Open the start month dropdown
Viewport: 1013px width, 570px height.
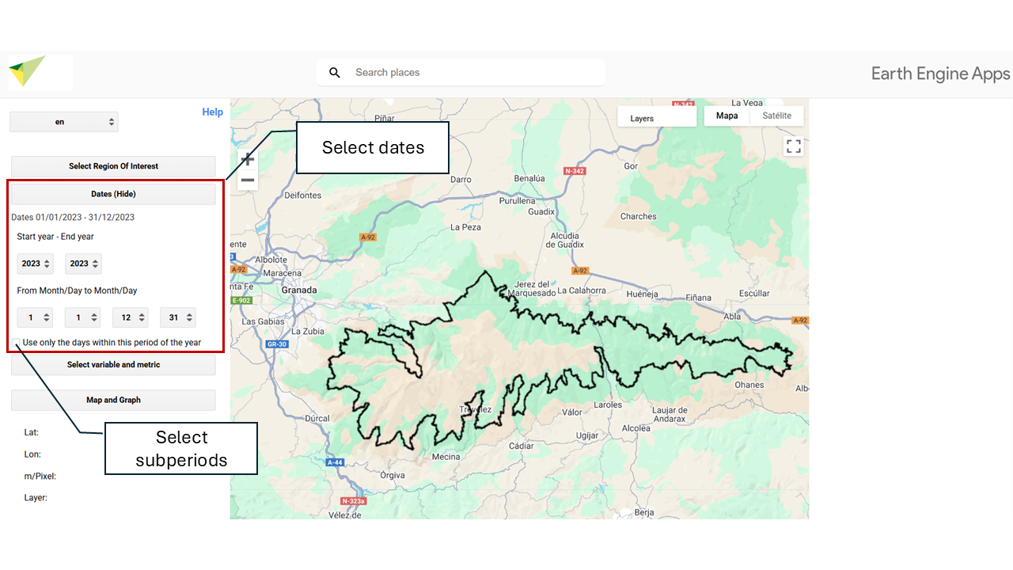coord(36,317)
